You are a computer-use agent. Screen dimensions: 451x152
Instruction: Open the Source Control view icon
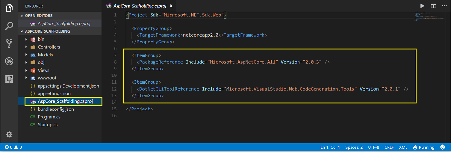[x=9, y=43]
